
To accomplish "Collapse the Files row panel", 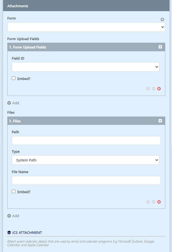I will 160,121.
